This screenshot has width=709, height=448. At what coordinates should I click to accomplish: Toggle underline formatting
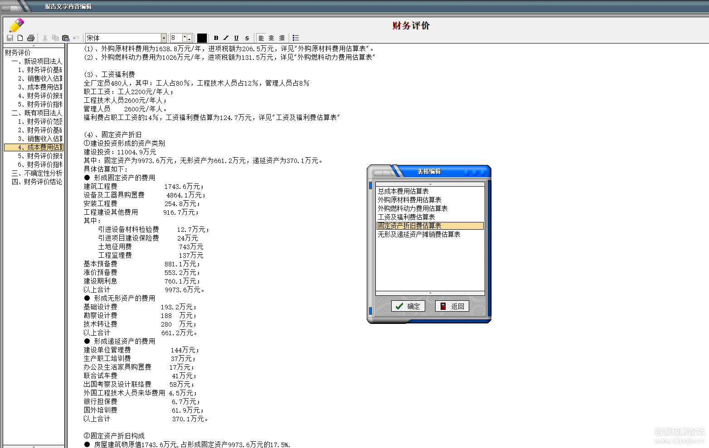(236, 38)
